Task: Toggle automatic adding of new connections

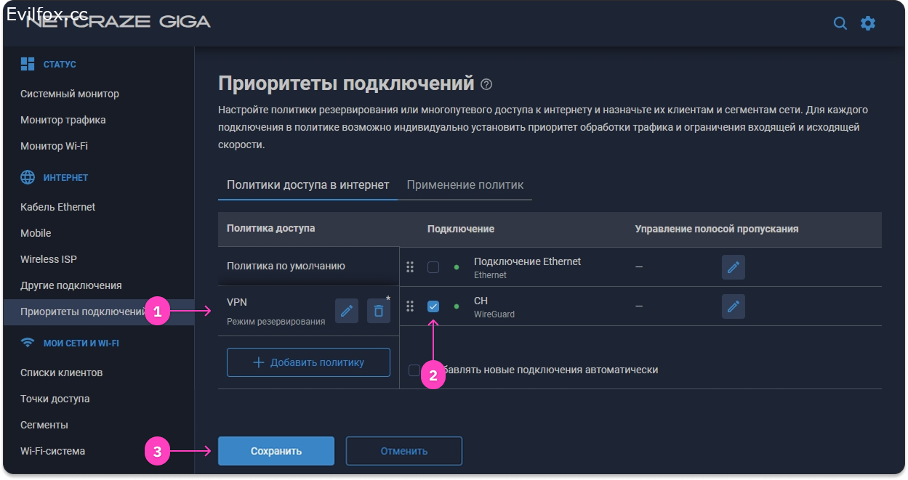Action: (x=414, y=370)
